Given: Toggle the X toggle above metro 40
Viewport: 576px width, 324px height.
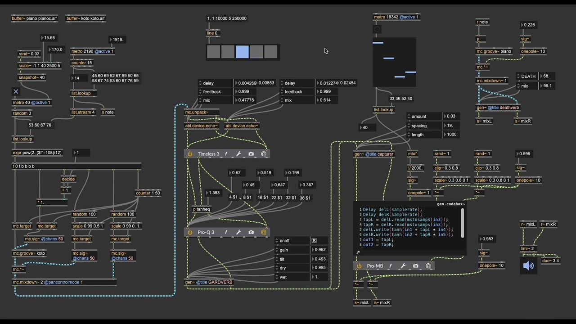Looking at the screenshot, I should coord(16,92).
